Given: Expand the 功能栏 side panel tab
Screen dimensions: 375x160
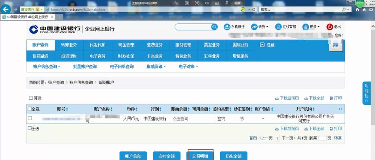Looking at the screenshot, I should (366, 93).
